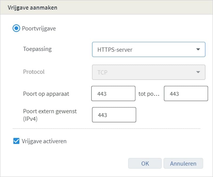
Task: Open the Toepassing HTTPS-server dropdown
Action: click(149, 49)
